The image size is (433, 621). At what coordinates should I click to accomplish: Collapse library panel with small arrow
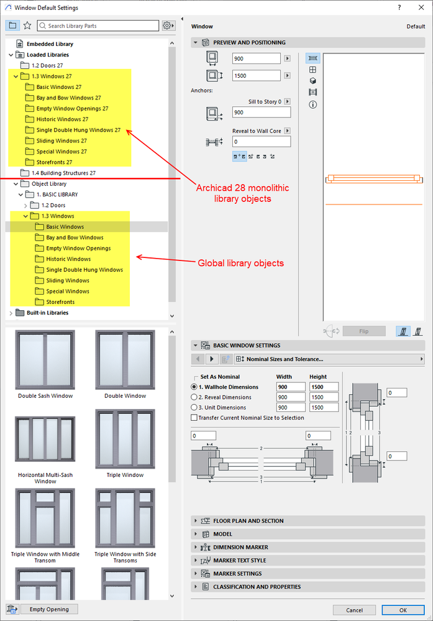point(182,19)
